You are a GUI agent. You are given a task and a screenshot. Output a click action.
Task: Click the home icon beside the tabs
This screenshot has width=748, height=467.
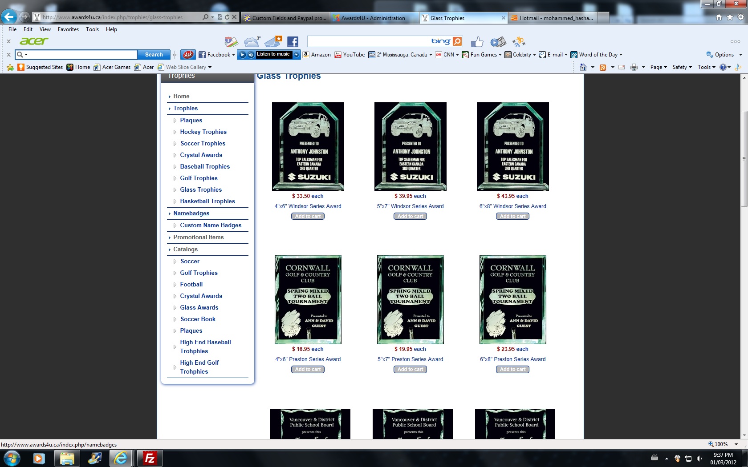click(x=719, y=17)
